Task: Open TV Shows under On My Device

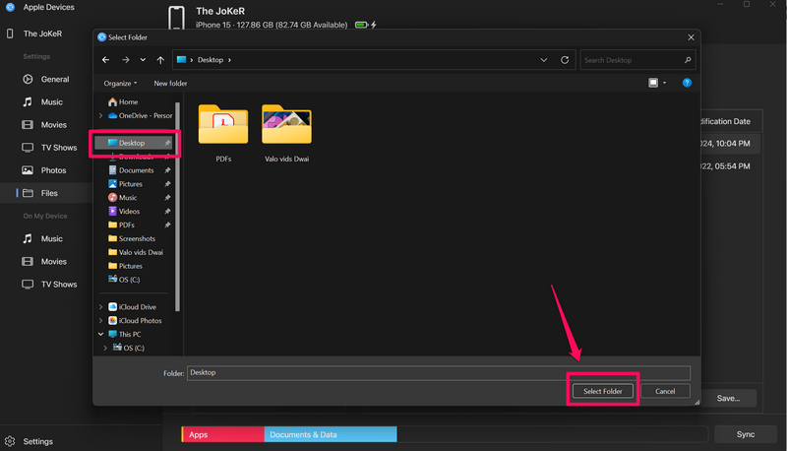Action: pos(58,285)
